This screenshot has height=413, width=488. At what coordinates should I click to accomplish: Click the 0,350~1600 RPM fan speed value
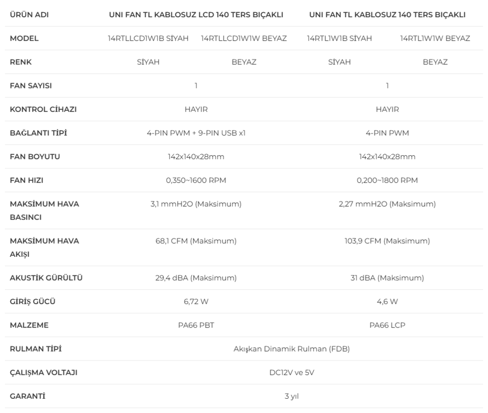click(x=196, y=181)
